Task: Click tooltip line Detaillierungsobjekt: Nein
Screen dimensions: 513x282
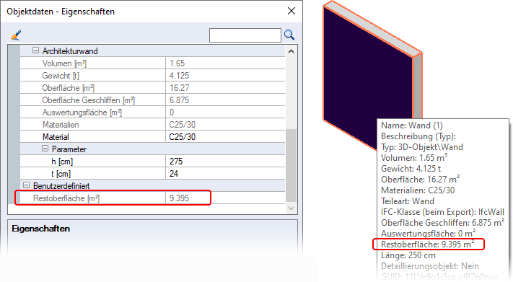Action: click(x=430, y=266)
